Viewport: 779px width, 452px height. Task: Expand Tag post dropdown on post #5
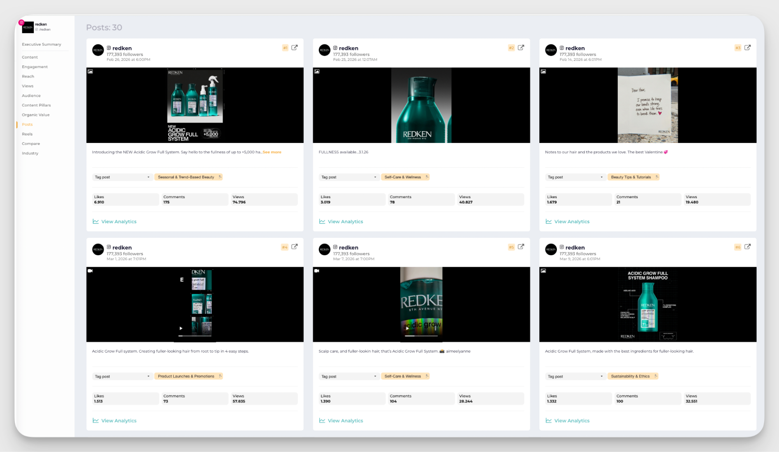349,376
